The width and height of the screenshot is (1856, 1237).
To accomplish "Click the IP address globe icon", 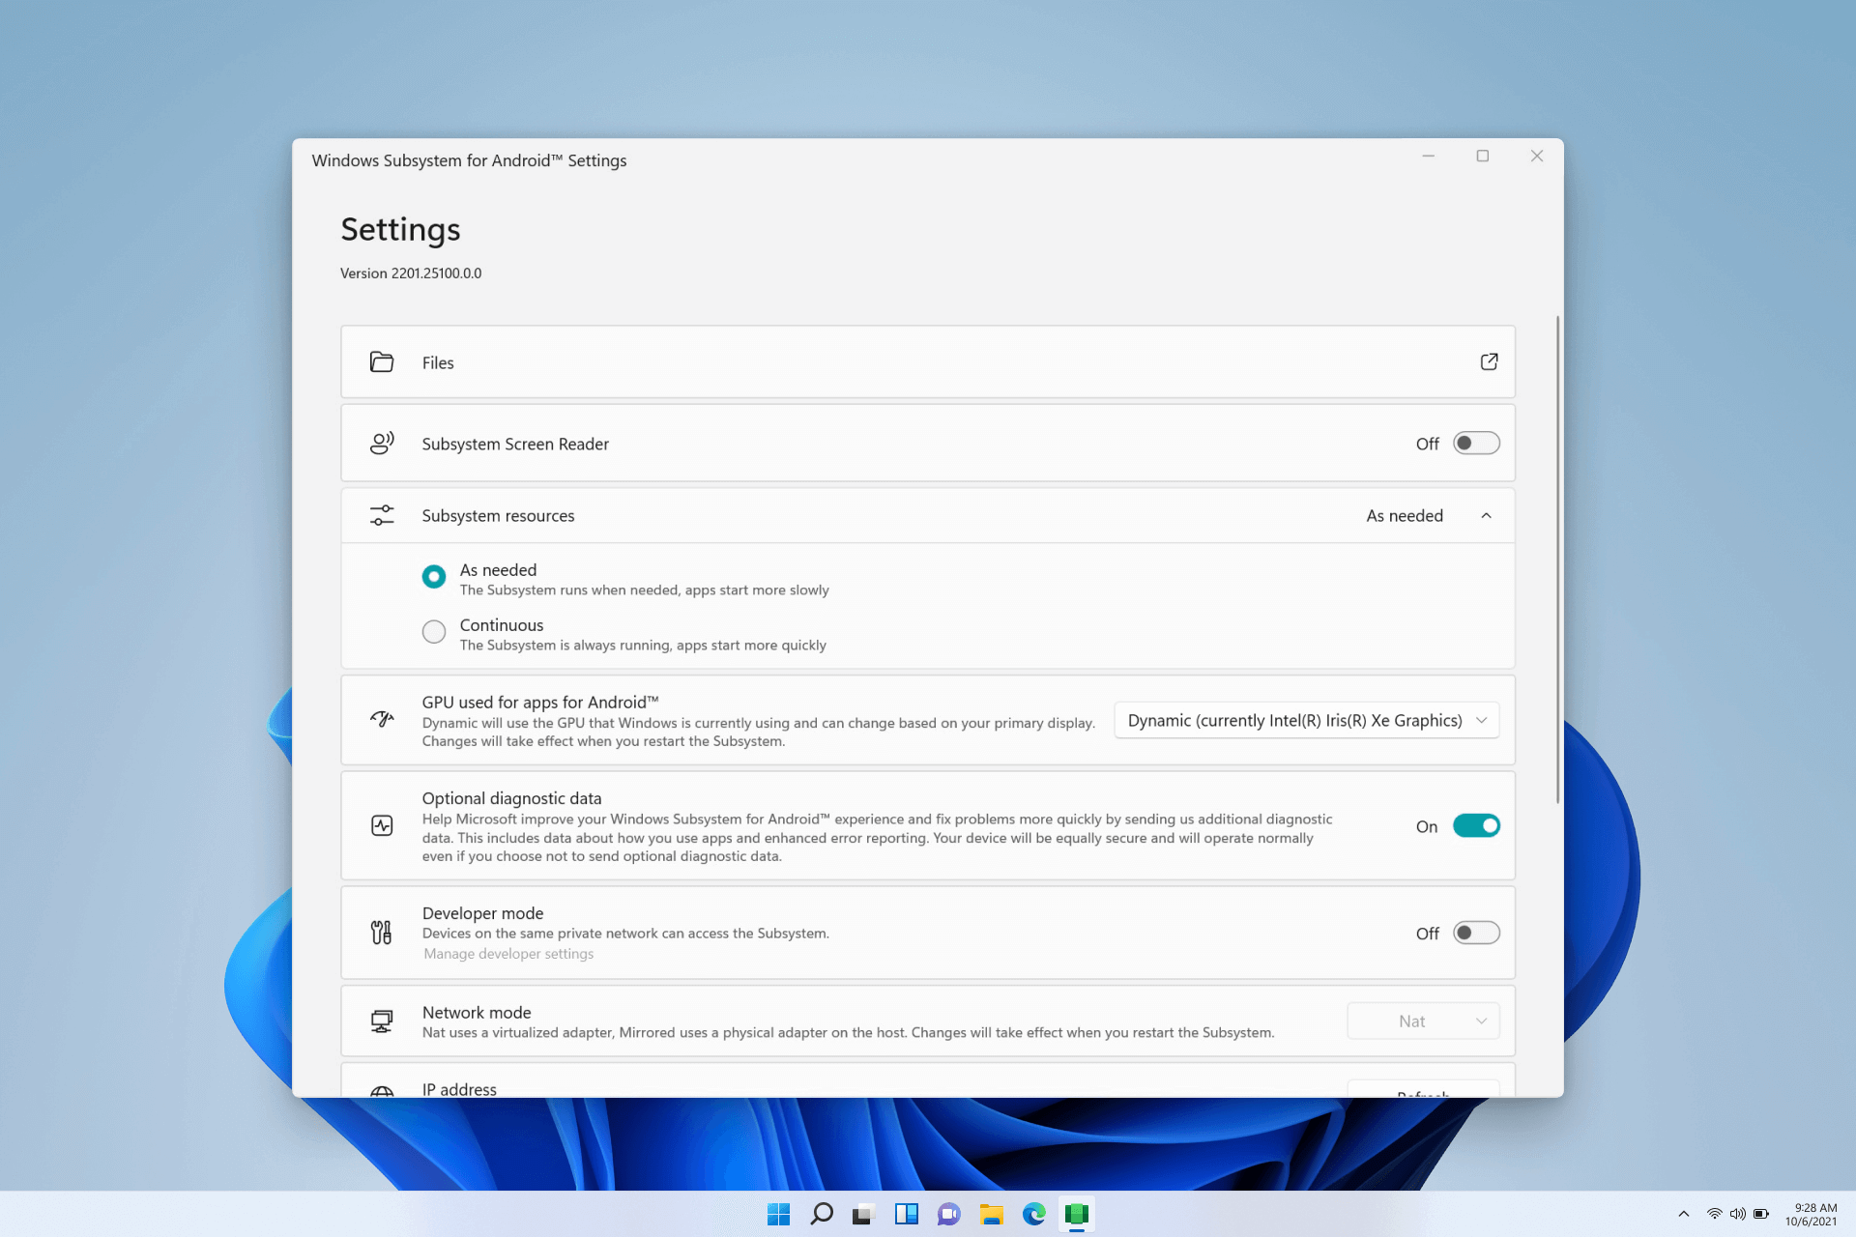I will (x=382, y=1091).
